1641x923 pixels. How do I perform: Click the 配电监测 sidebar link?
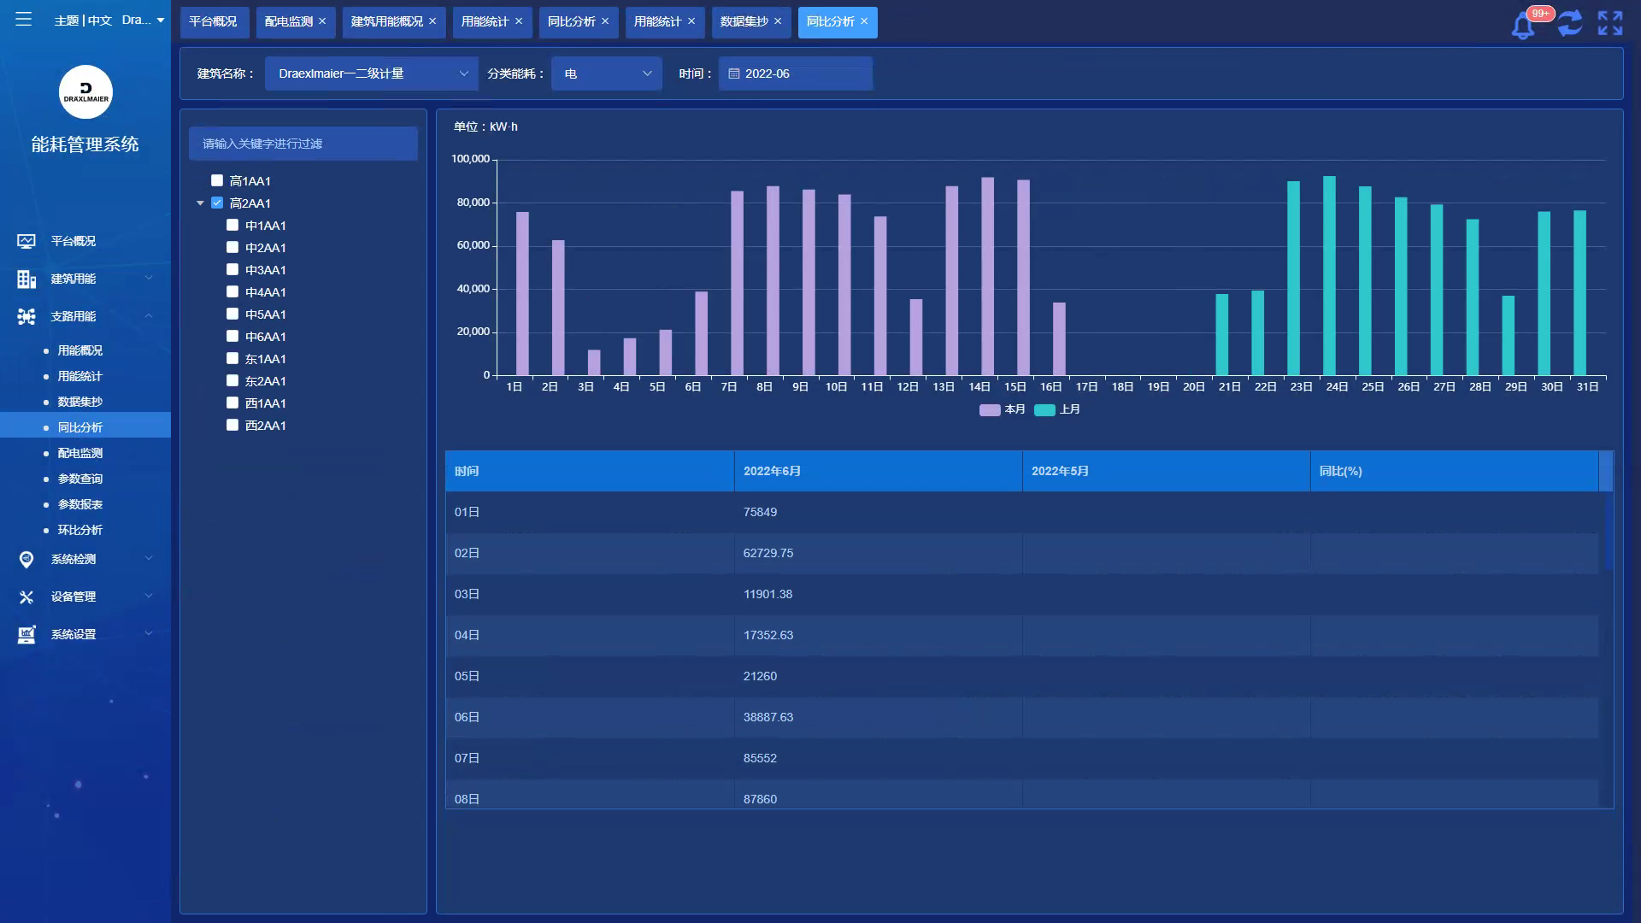(79, 453)
